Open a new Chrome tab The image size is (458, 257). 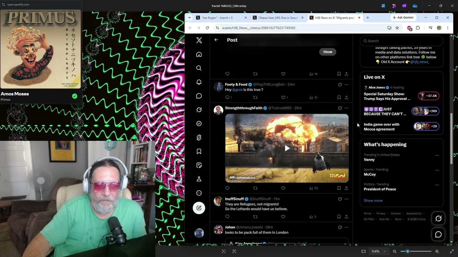[x=367, y=17]
